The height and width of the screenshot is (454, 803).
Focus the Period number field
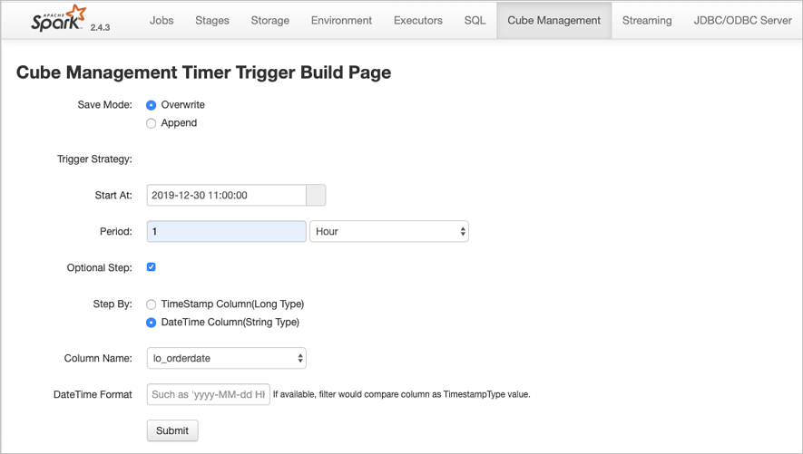click(226, 232)
